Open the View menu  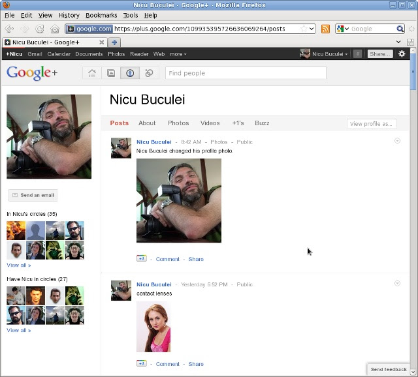pyautogui.click(x=45, y=16)
